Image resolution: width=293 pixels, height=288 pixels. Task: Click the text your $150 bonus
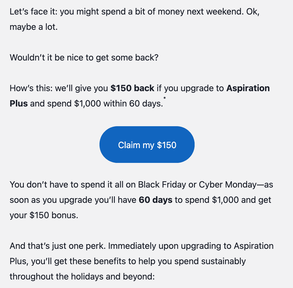pos(44,215)
